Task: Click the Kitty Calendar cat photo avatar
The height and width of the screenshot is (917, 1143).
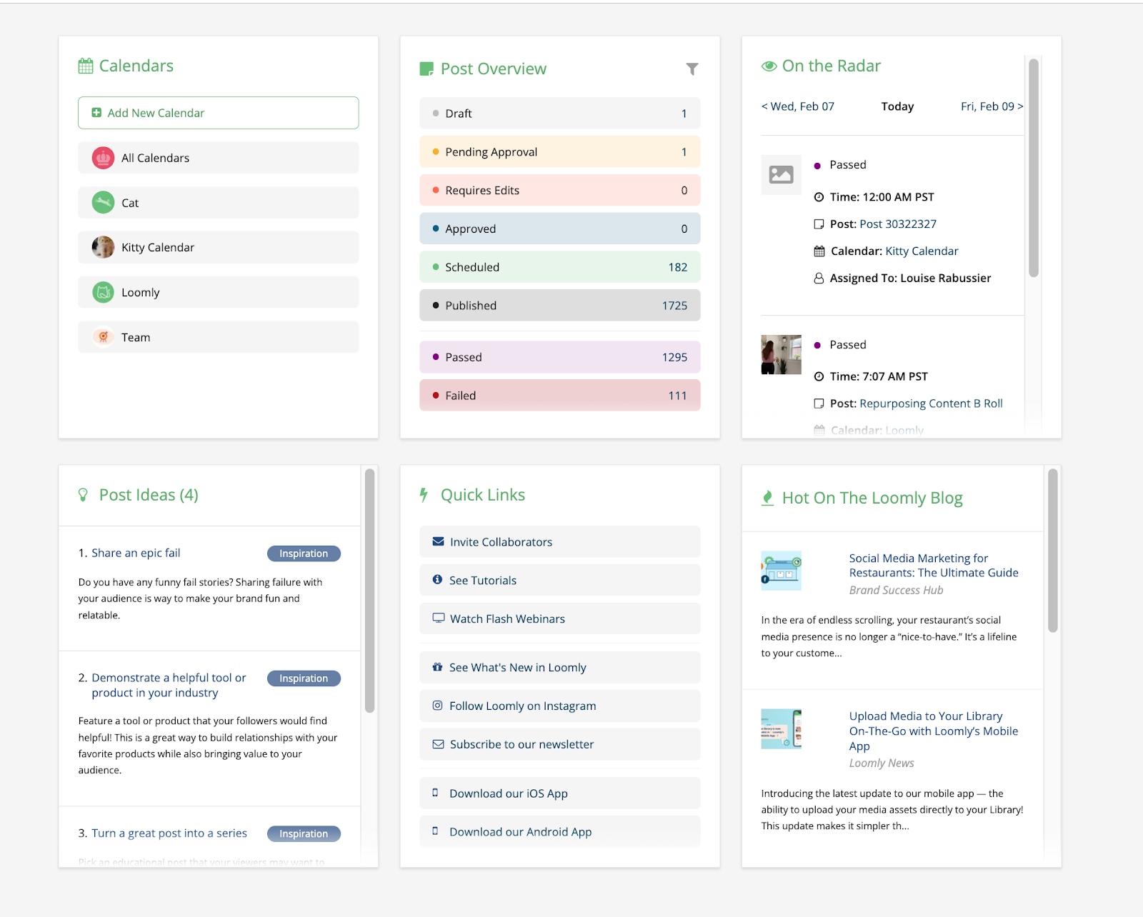Action: 103,247
